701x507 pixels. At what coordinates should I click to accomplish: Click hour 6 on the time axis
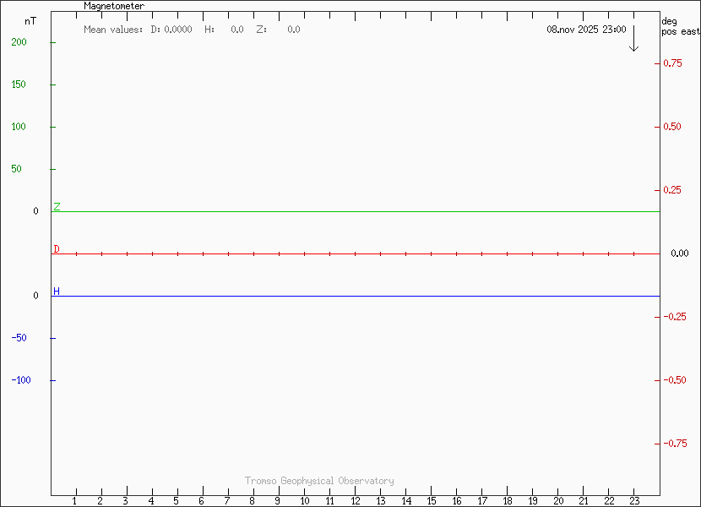(202, 501)
